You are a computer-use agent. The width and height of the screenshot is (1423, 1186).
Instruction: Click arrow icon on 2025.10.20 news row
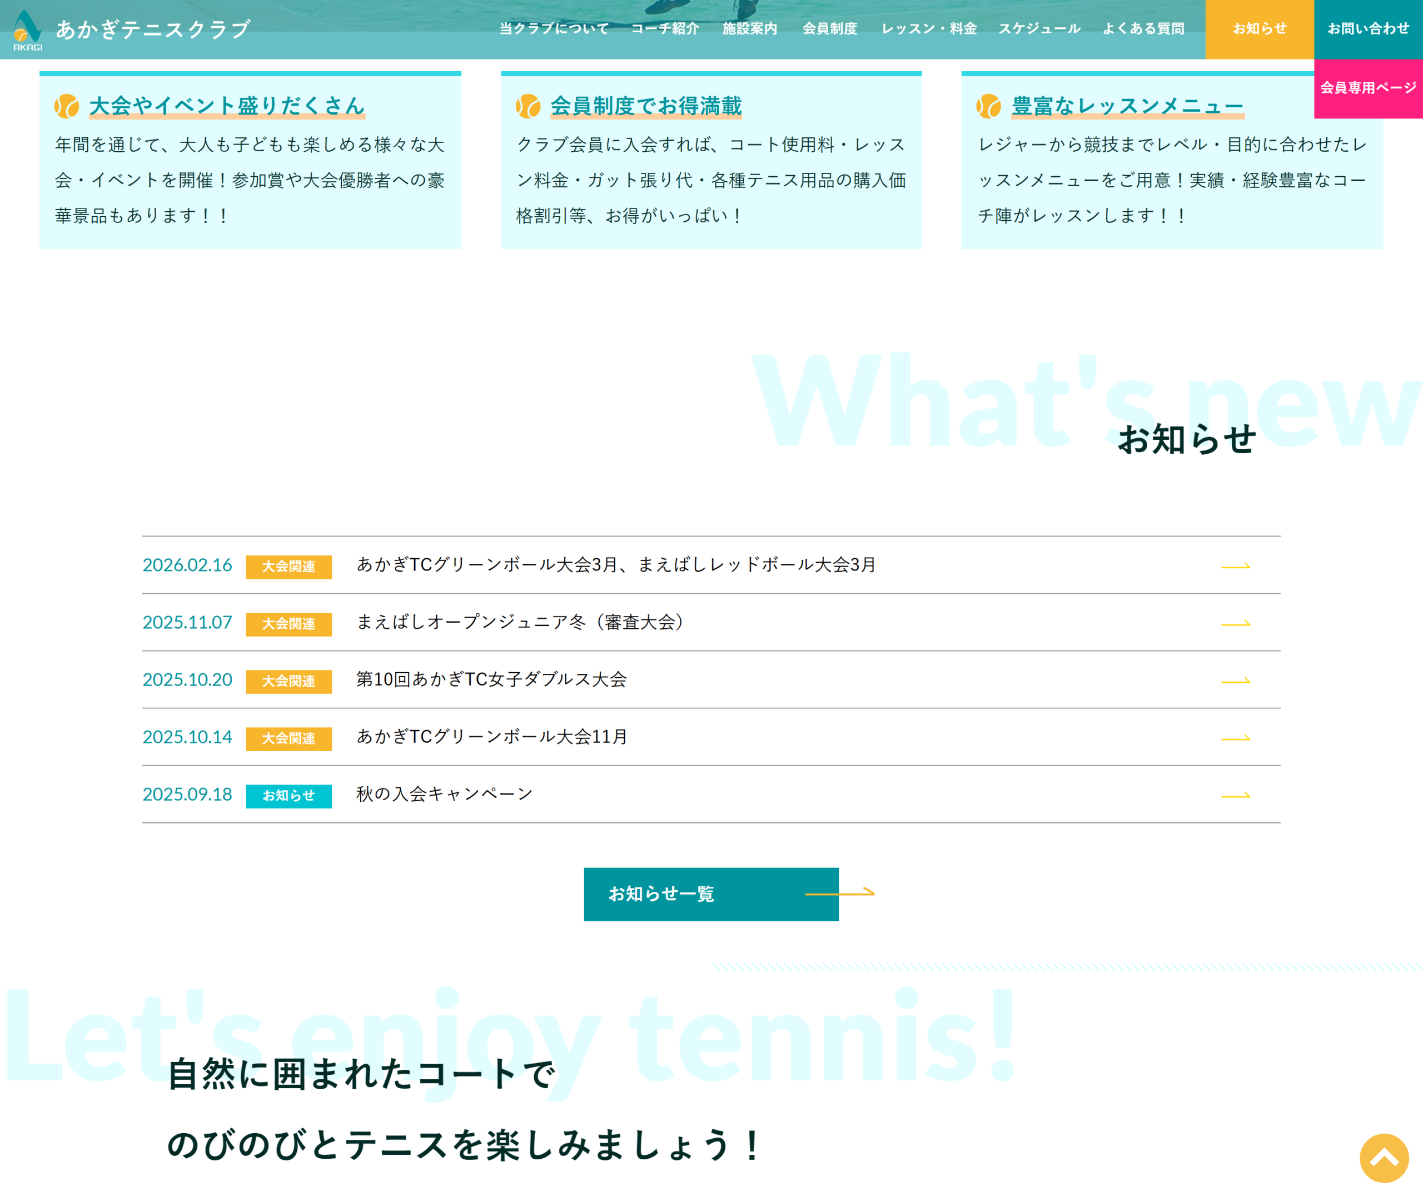1235,681
